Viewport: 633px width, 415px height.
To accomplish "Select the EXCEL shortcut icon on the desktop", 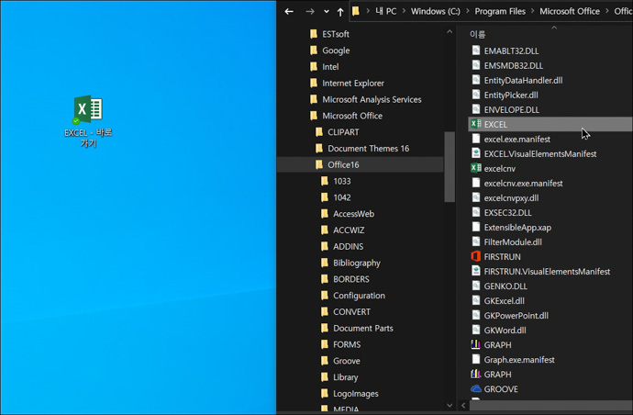I will pos(88,109).
